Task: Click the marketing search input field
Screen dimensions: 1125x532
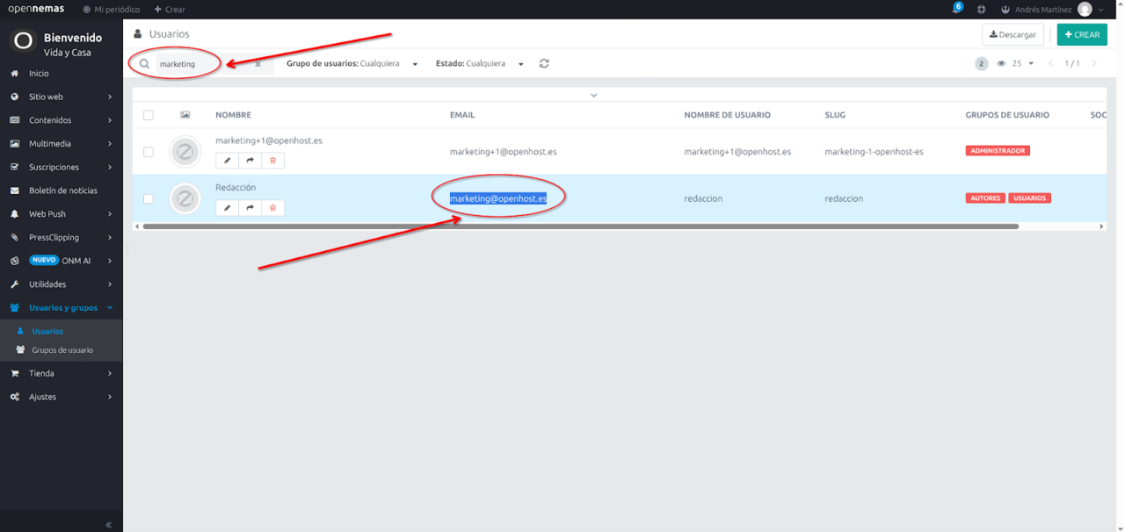Action: coord(202,64)
